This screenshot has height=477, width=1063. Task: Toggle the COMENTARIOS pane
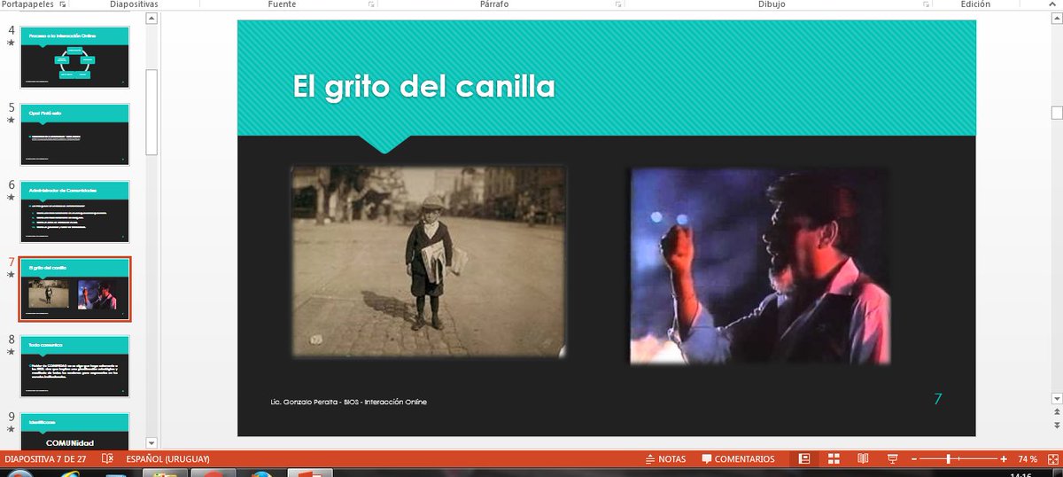tap(738, 459)
